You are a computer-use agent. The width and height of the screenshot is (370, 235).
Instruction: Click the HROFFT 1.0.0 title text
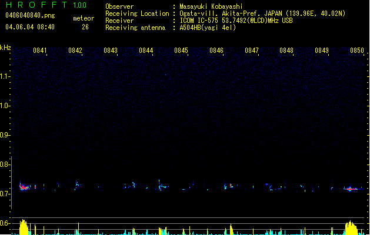pos(46,5)
